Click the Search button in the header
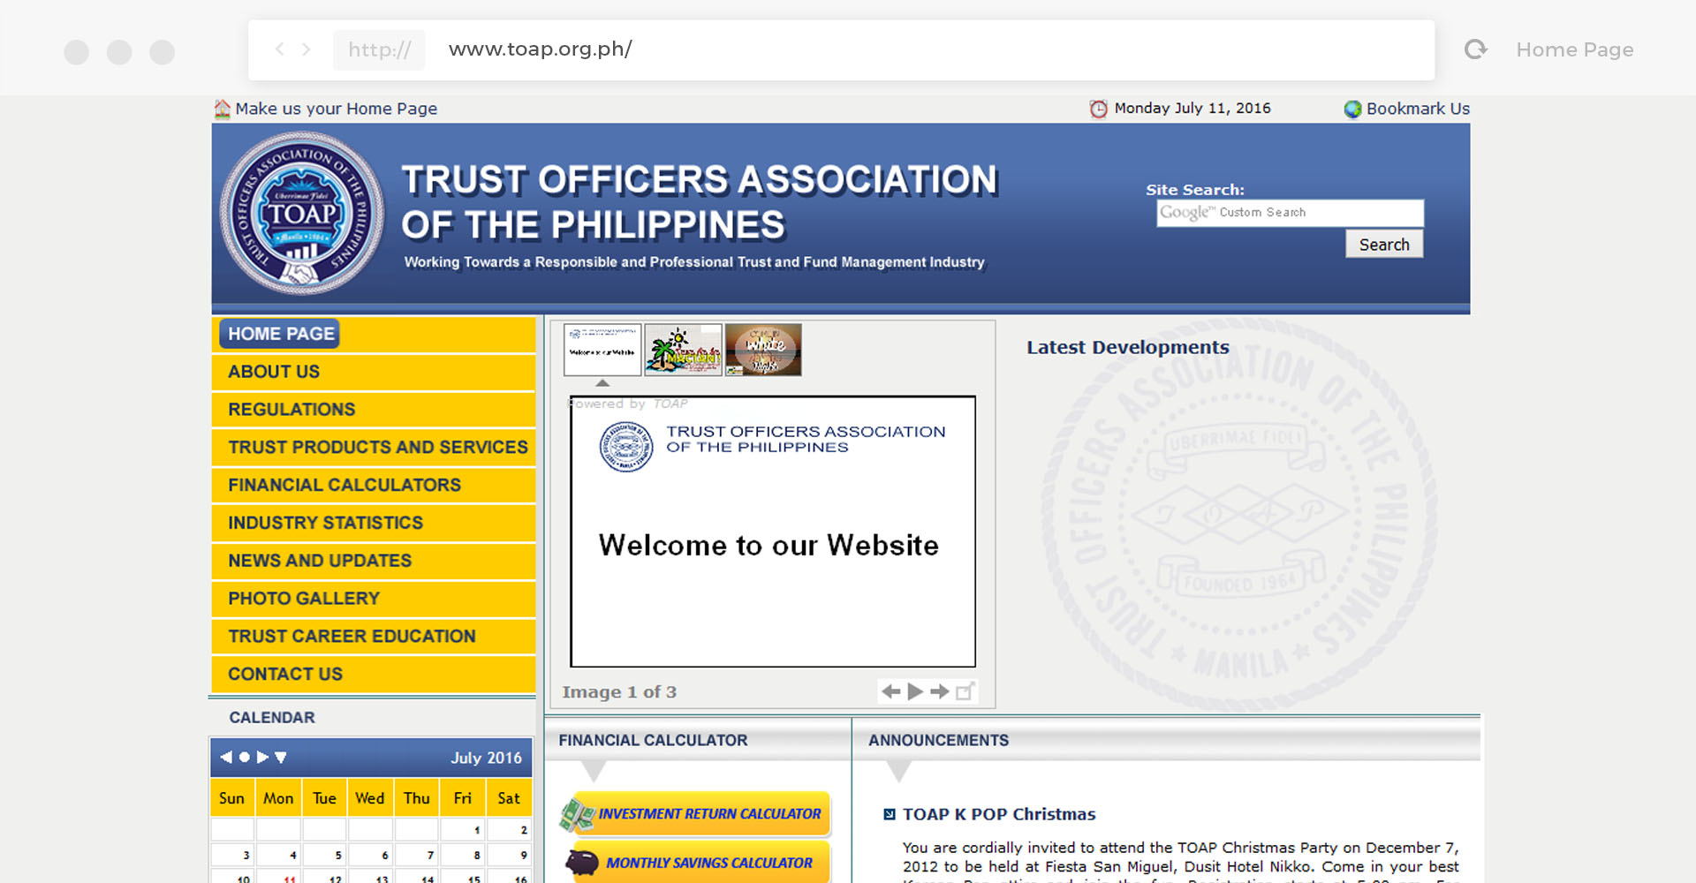Image resolution: width=1696 pixels, height=883 pixels. pos(1384,245)
